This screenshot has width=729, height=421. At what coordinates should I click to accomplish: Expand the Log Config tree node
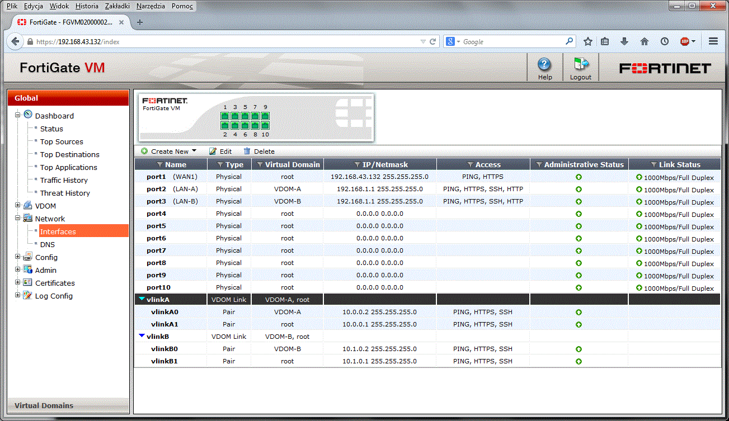click(17, 295)
